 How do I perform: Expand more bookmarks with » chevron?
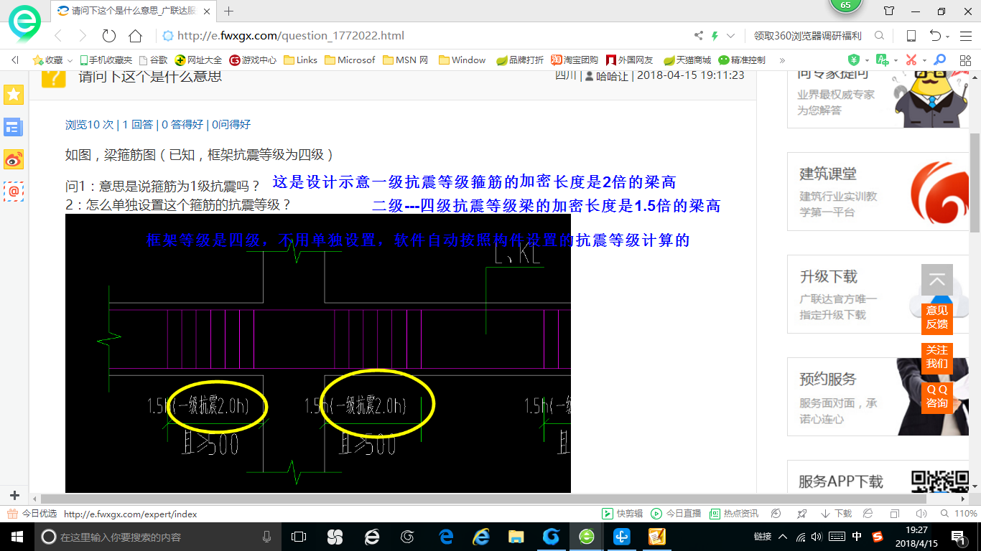(x=782, y=60)
